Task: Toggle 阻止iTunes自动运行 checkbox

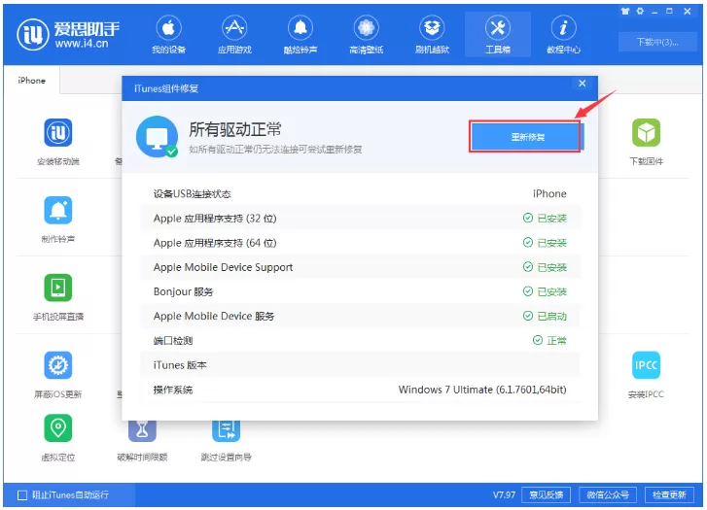Action: (x=22, y=495)
